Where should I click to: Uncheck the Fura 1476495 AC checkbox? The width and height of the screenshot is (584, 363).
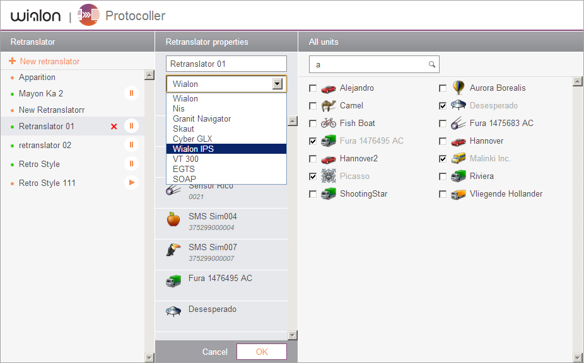pyautogui.click(x=313, y=141)
